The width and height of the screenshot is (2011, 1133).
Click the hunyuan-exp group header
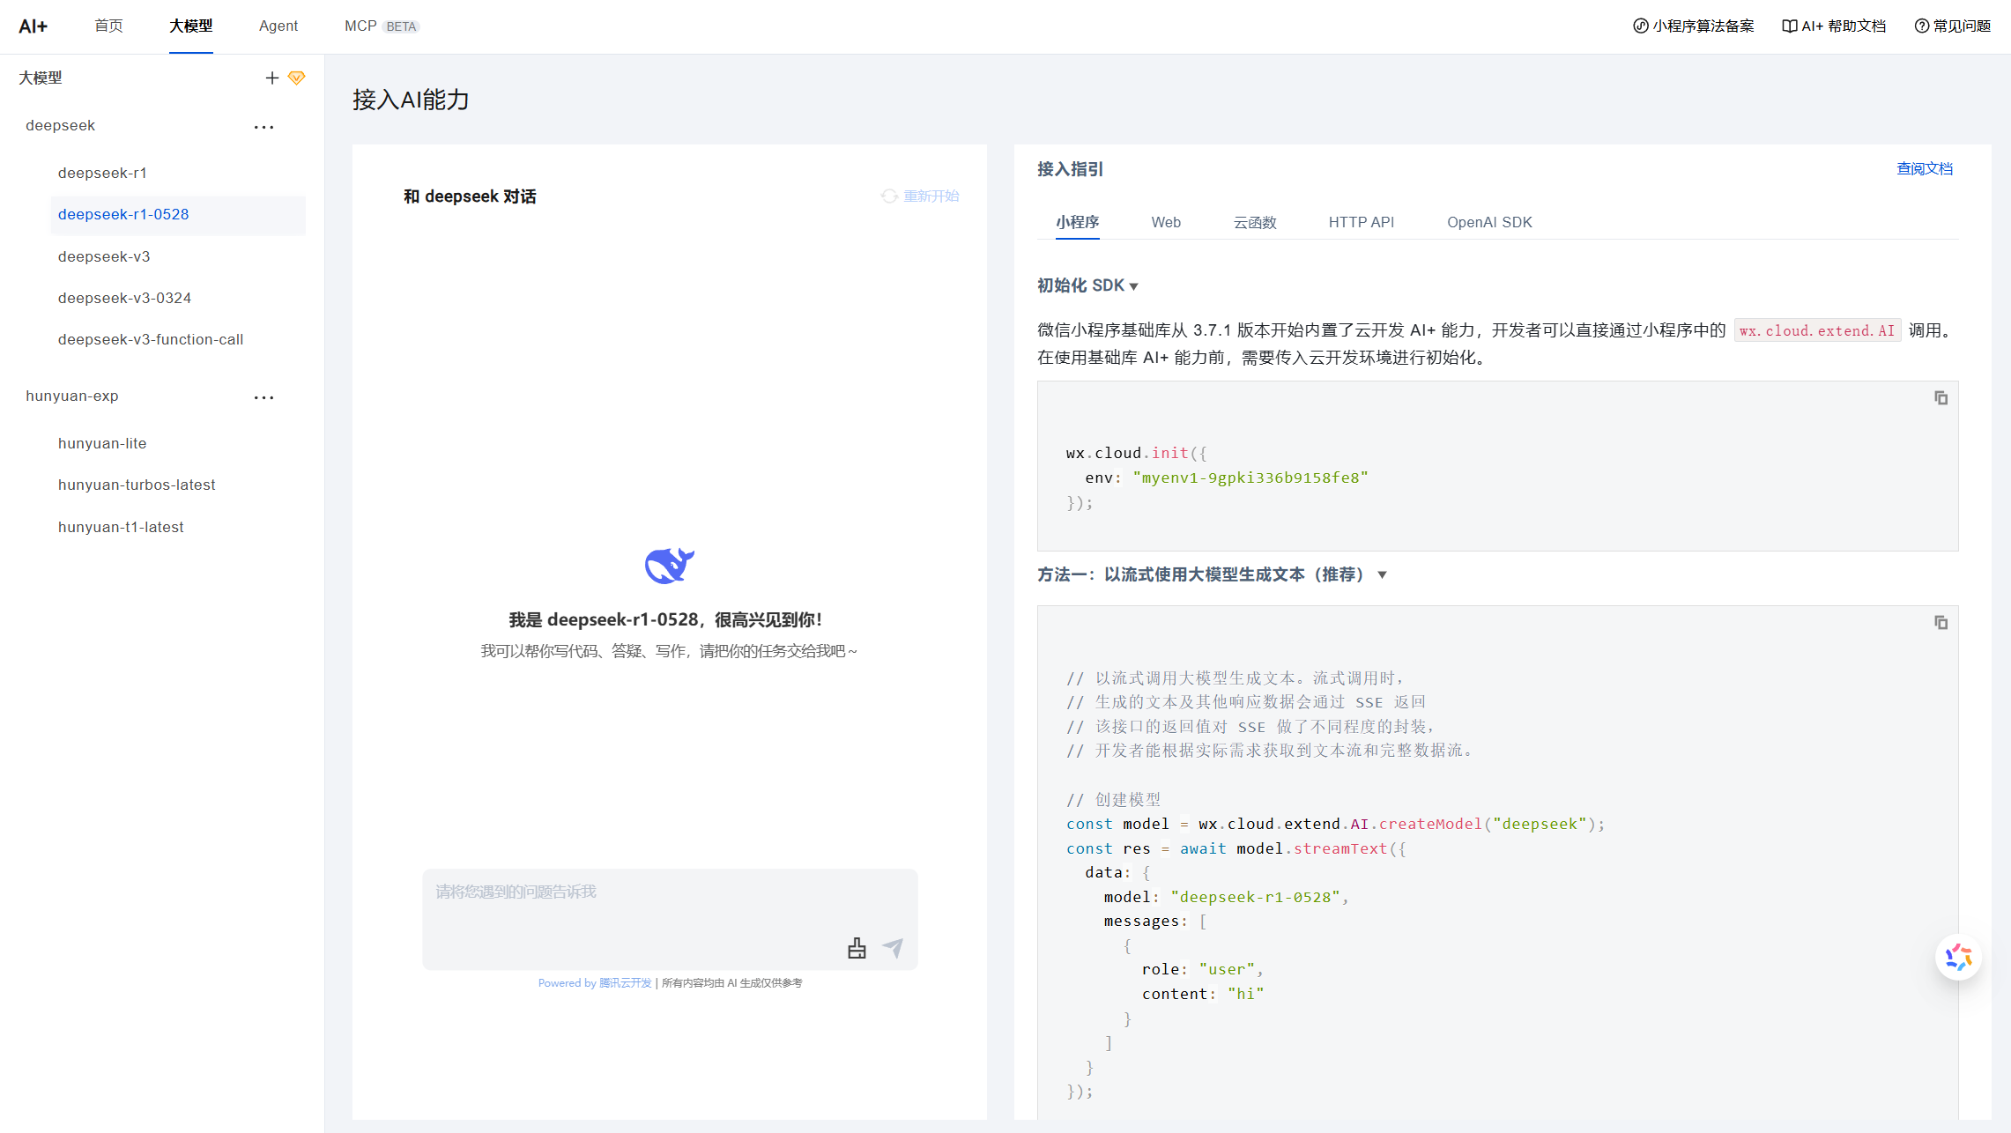point(72,396)
